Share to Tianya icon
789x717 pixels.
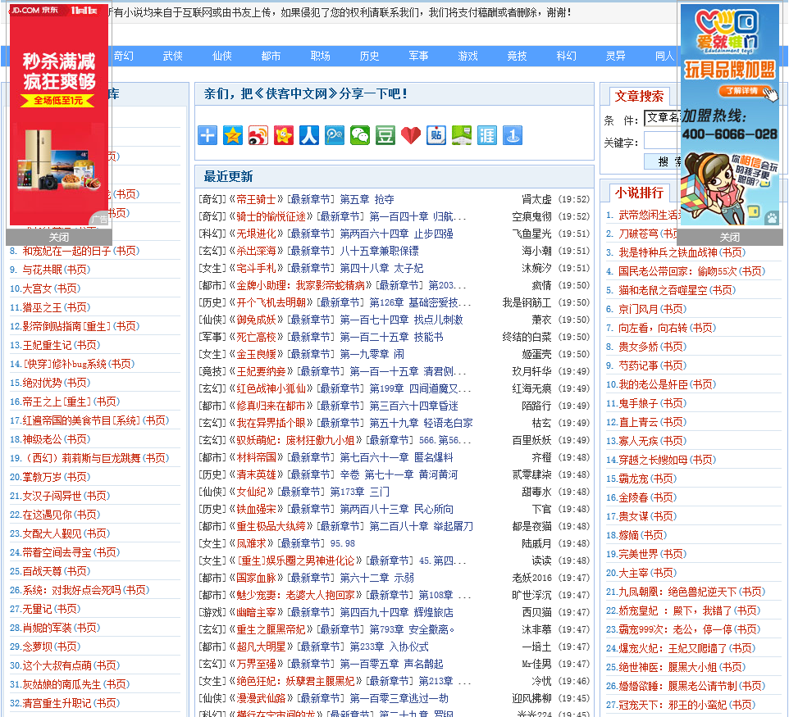coord(487,135)
